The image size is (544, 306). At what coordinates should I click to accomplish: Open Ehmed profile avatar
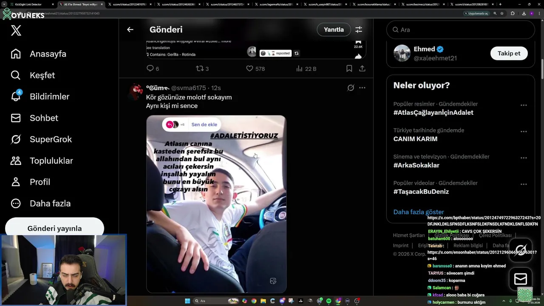[402, 53]
